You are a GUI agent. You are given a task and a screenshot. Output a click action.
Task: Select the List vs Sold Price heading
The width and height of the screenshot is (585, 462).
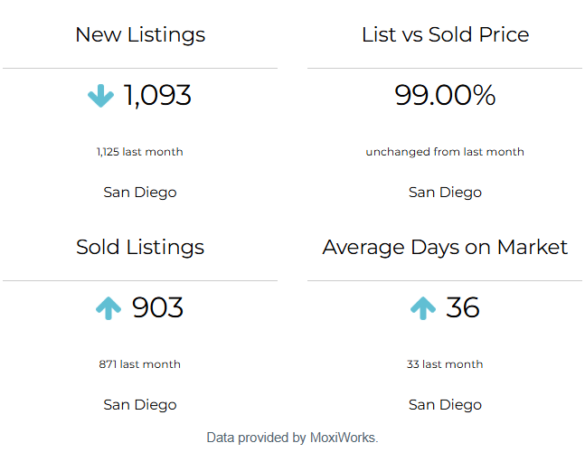coord(445,35)
